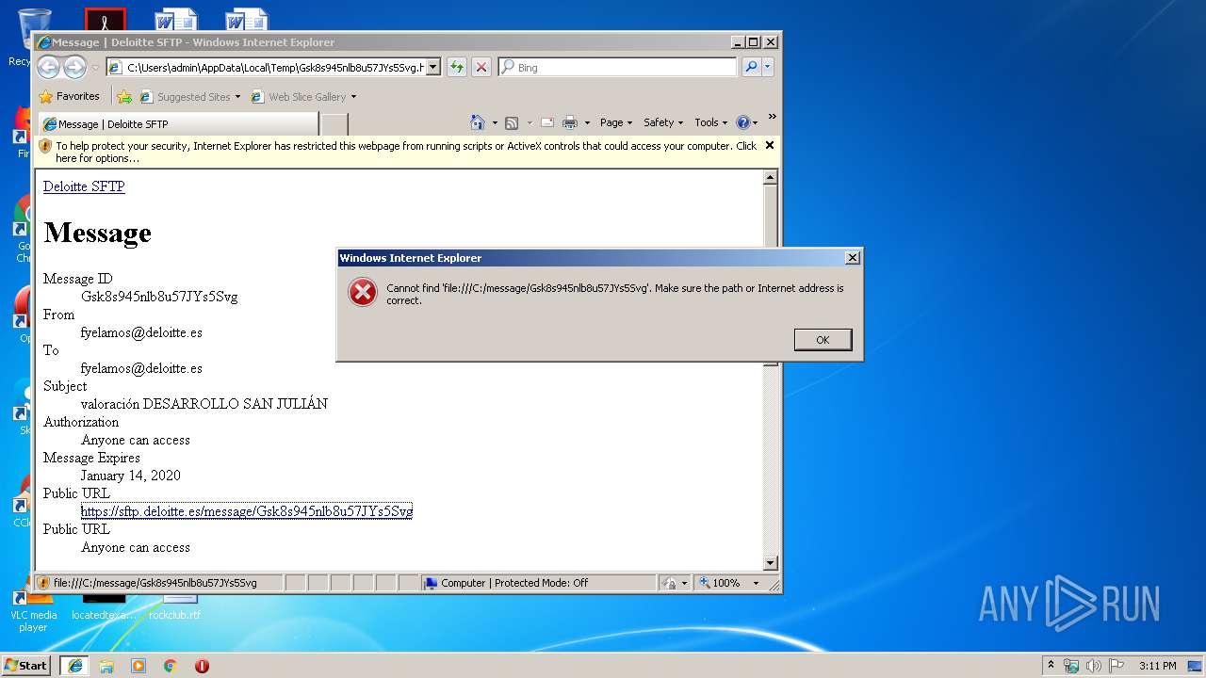
Task: Close the Windows Internet Explorer error dialog
Action: coord(852,258)
